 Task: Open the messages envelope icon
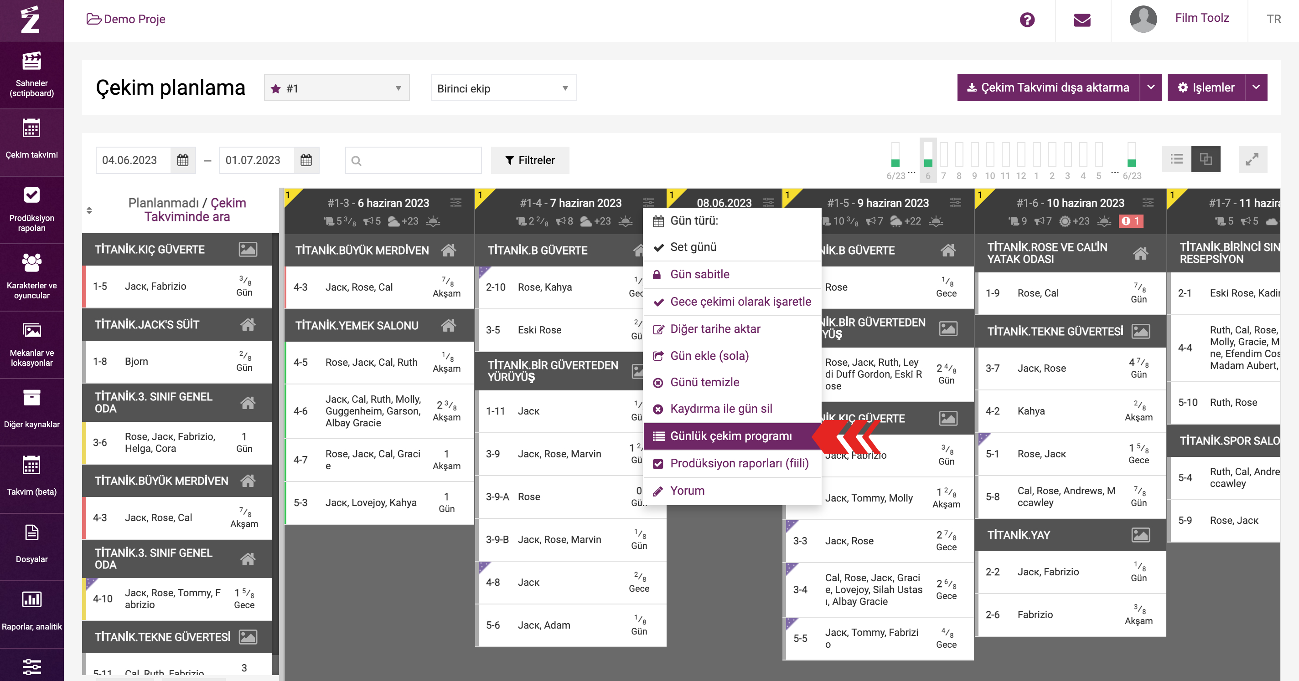1082,20
